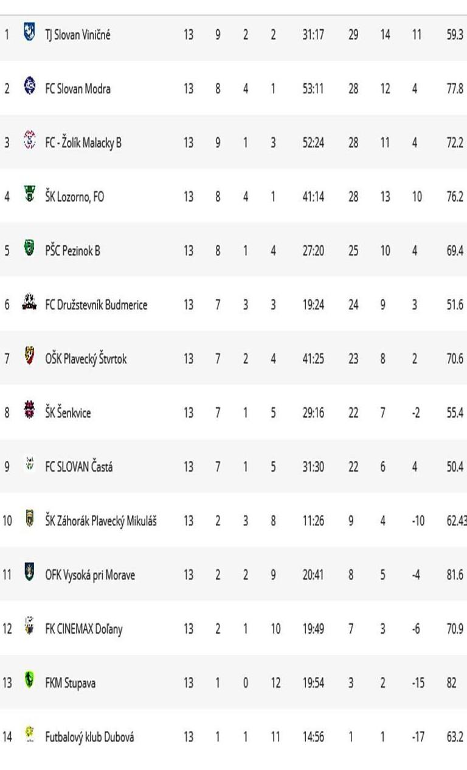Click the TJ Slovan Viničné club crest

point(29,32)
